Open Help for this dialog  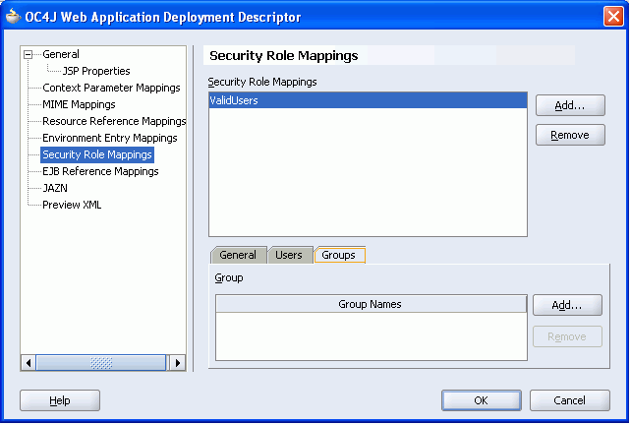coord(60,400)
